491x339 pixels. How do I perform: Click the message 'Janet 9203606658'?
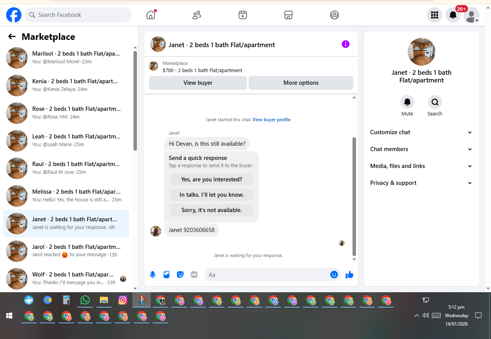(191, 230)
